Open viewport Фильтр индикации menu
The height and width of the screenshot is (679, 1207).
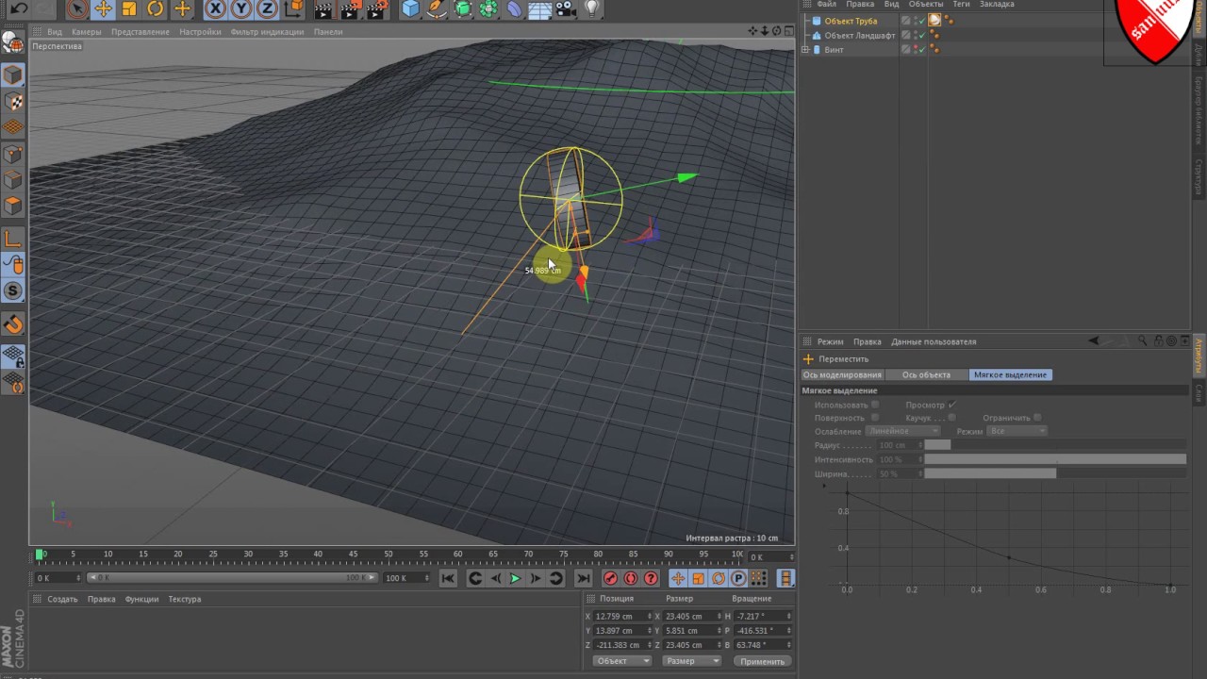(x=267, y=31)
